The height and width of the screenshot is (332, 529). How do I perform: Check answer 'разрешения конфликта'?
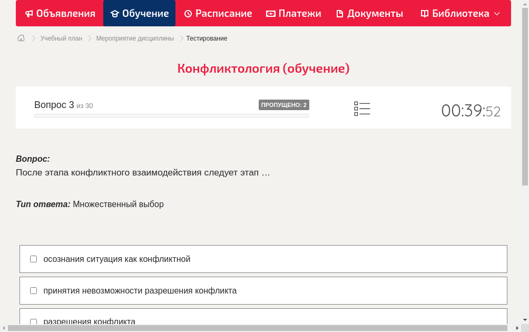pyautogui.click(x=33, y=321)
